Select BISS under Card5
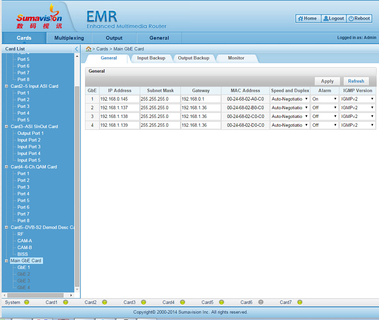This screenshot has height=320, width=379. pyautogui.click(x=22, y=254)
